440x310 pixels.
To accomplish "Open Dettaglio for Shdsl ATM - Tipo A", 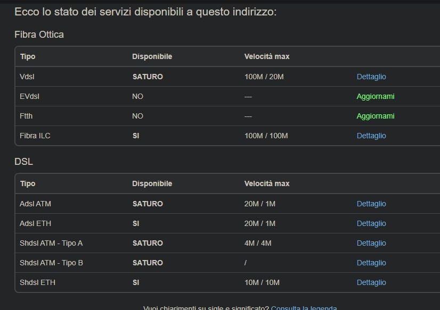I will point(371,243).
